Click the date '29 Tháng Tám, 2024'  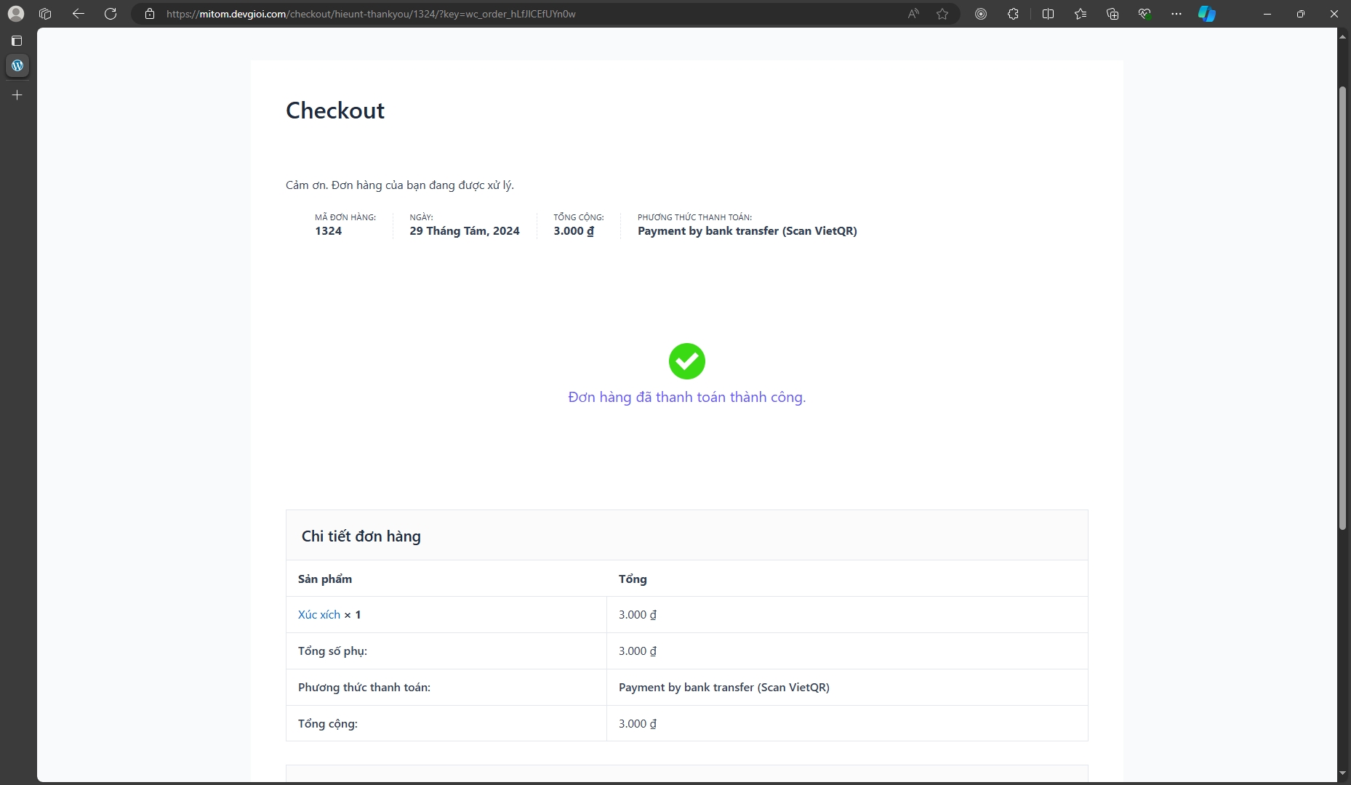[x=465, y=231]
